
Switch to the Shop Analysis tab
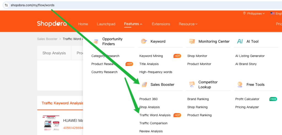(54, 53)
